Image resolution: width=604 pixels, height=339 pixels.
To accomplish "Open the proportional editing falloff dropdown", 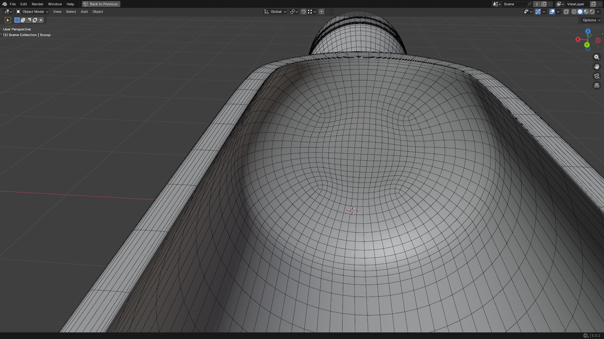I will 330,12.
